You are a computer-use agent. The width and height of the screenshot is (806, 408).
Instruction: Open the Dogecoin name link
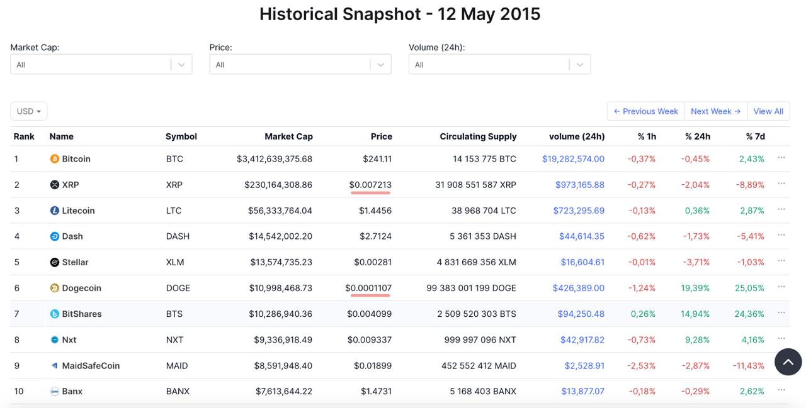click(81, 288)
